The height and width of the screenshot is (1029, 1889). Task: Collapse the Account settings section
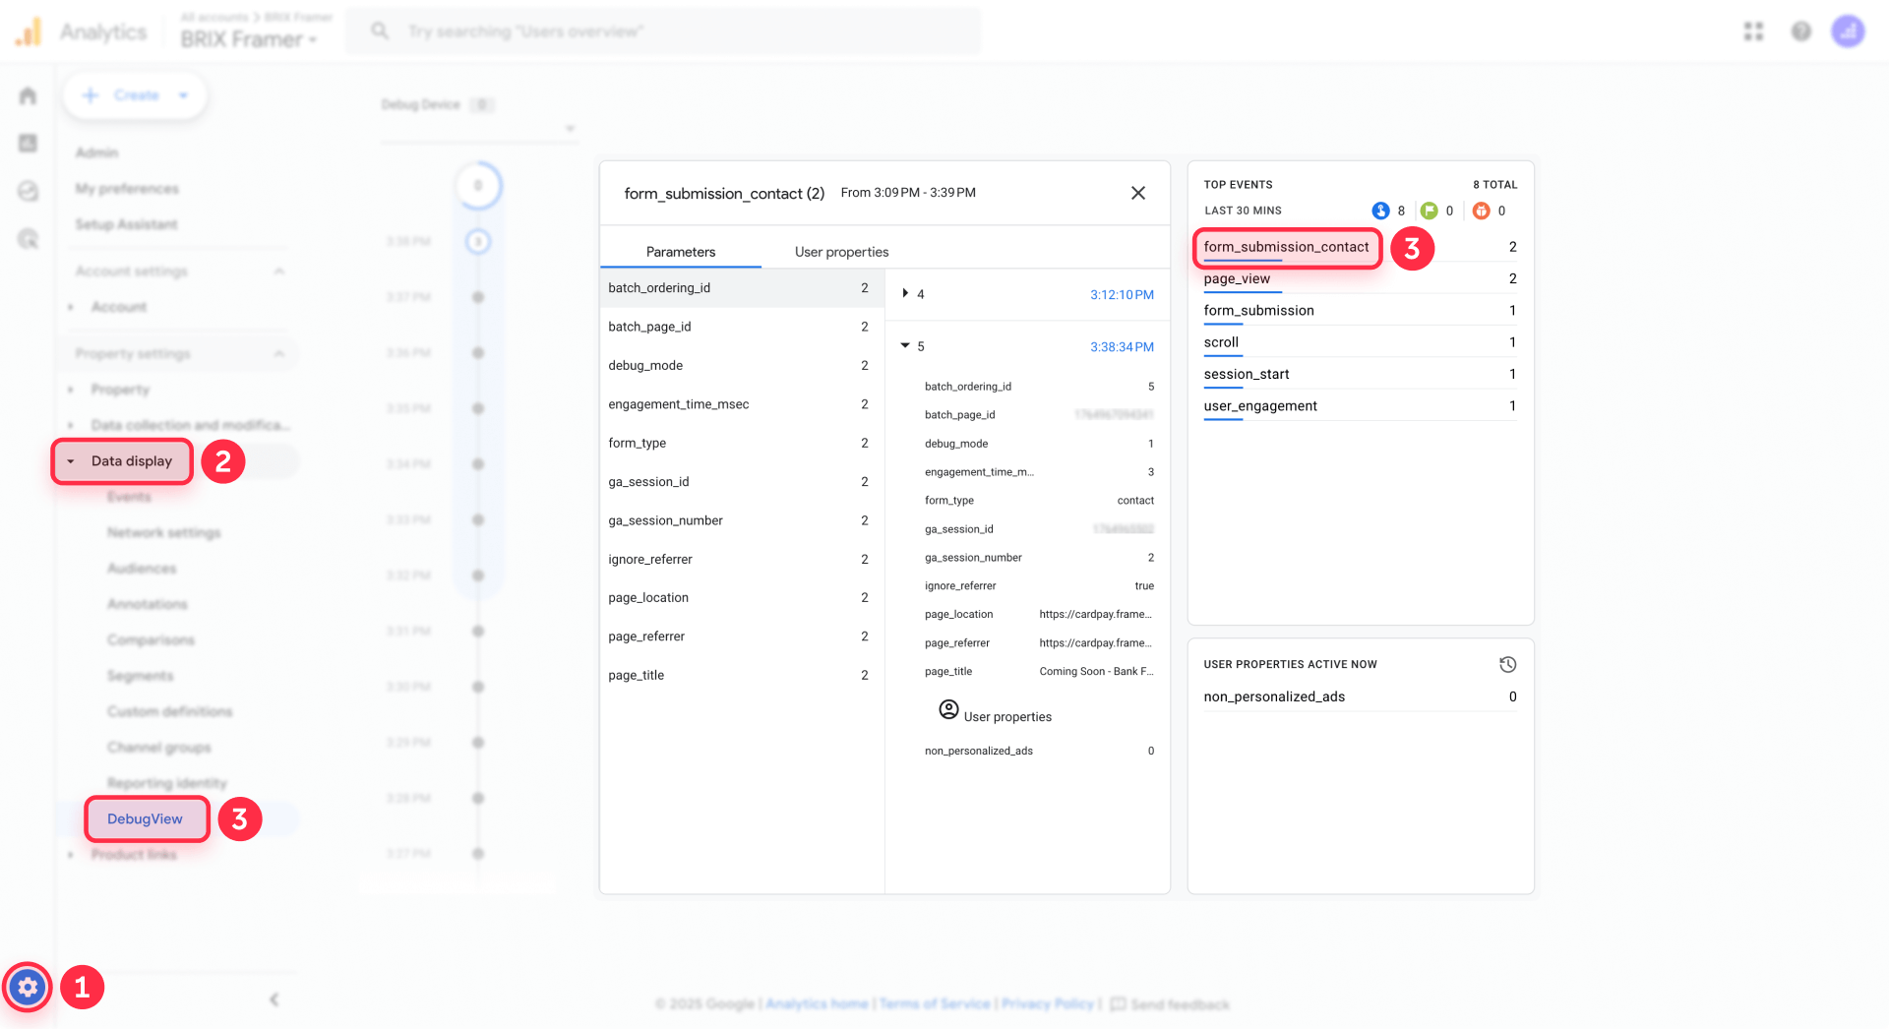tap(279, 271)
